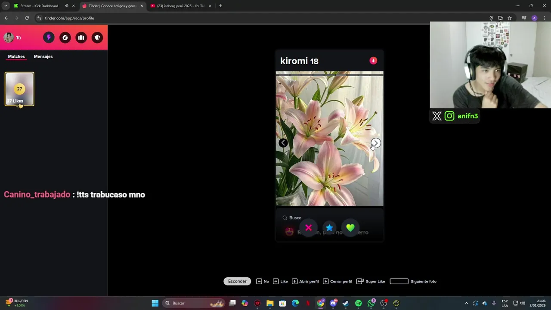The width and height of the screenshot is (551, 310).
Task: Switch to the Matches tab
Action: (x=16, y=56)
